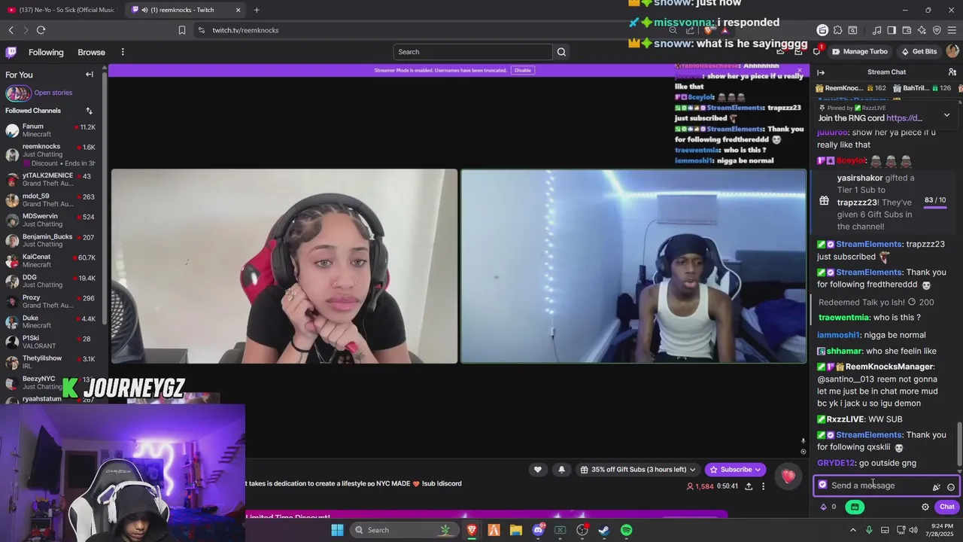Open stories link in sidebar
Image resolution: width=963 pixels, height=542 pixels.
pos(53,93)
